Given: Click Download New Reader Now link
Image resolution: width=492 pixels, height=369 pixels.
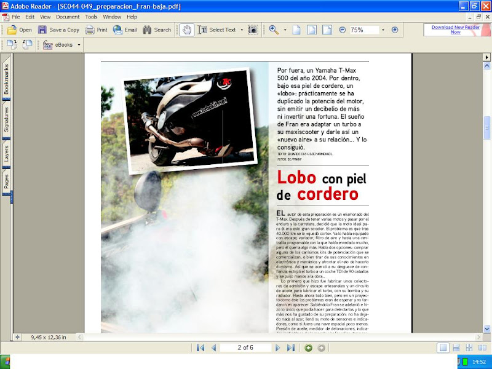Looking at the screenshot, I should coord(455,30).
